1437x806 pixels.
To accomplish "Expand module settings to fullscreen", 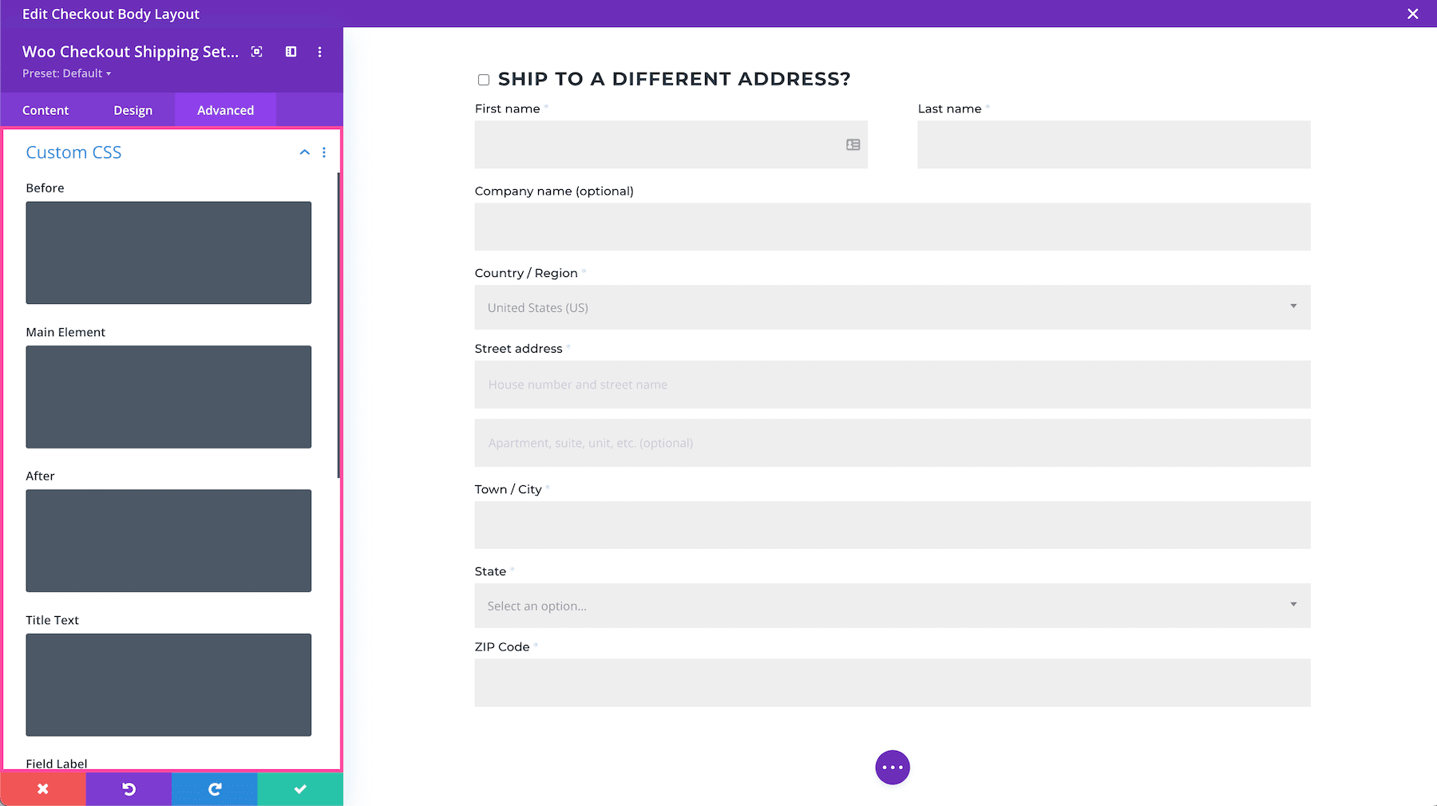I will (x=256, y=51).
